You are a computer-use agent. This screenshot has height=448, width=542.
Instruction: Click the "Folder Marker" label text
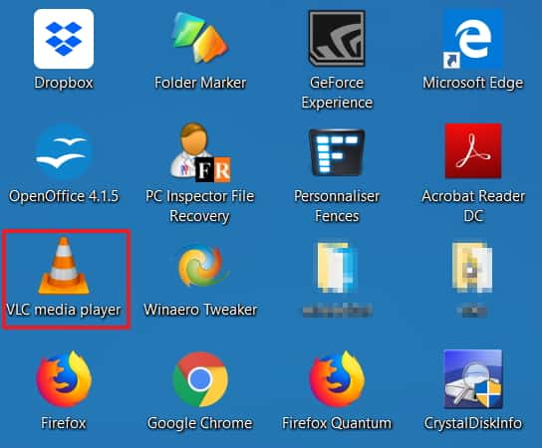[200, 83]
